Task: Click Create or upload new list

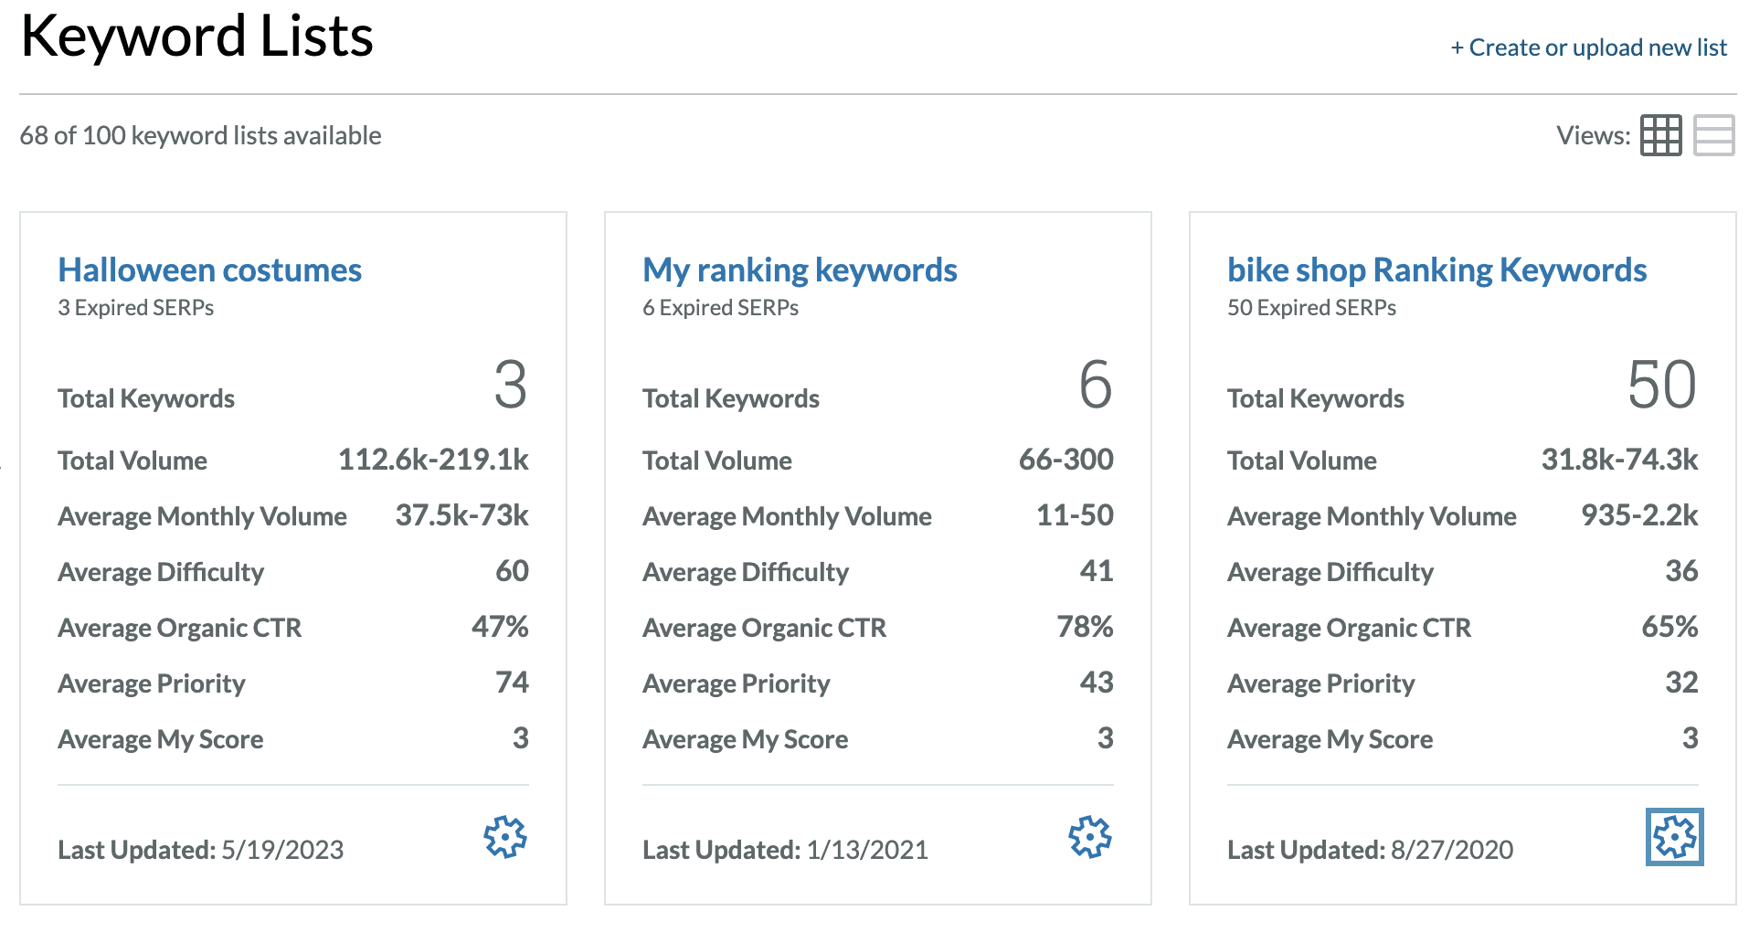Action: pyautogui.click(x=1588, y=48)
